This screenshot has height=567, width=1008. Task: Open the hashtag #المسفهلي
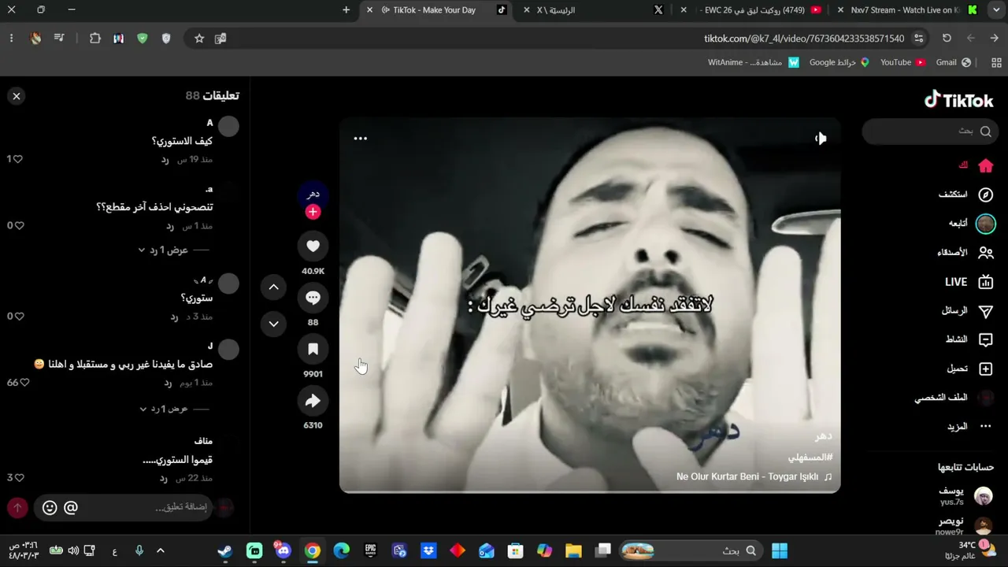click(810, 458)
